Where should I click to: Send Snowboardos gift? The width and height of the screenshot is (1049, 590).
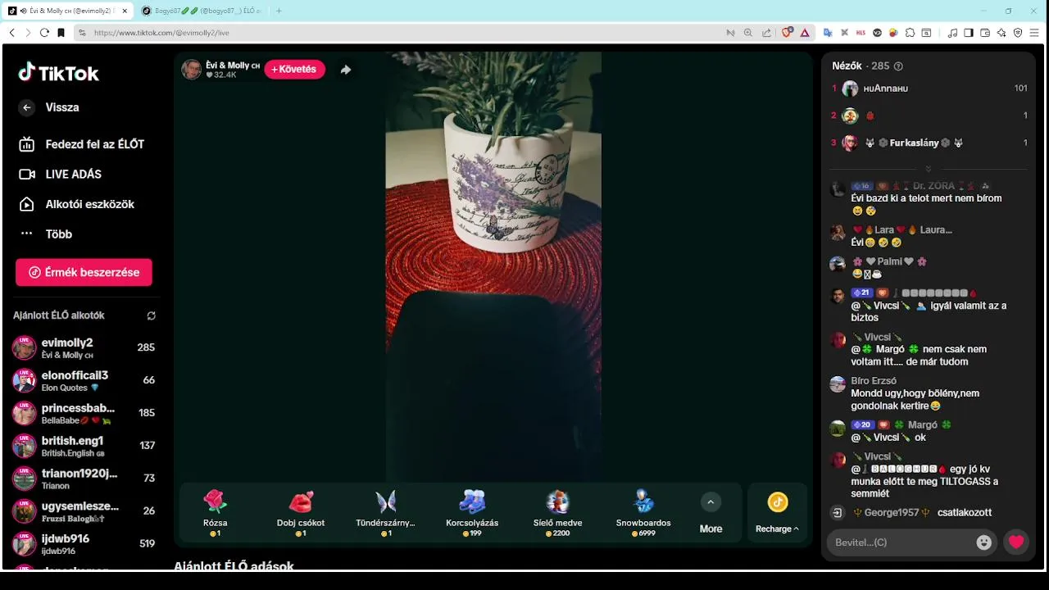pos(643,513)
